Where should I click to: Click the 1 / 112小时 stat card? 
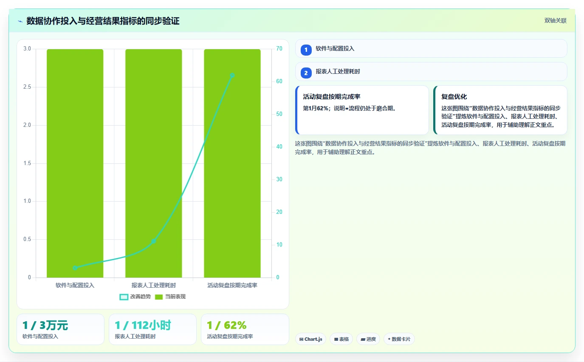[152, 329]
